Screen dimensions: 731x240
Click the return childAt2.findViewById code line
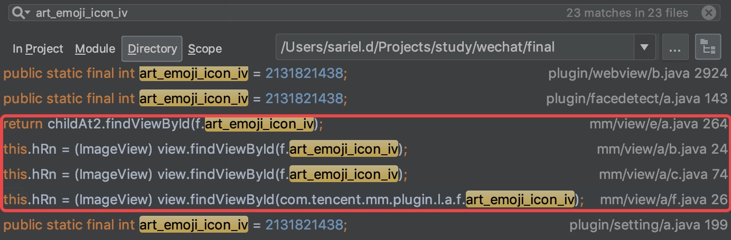click(163, 125)
